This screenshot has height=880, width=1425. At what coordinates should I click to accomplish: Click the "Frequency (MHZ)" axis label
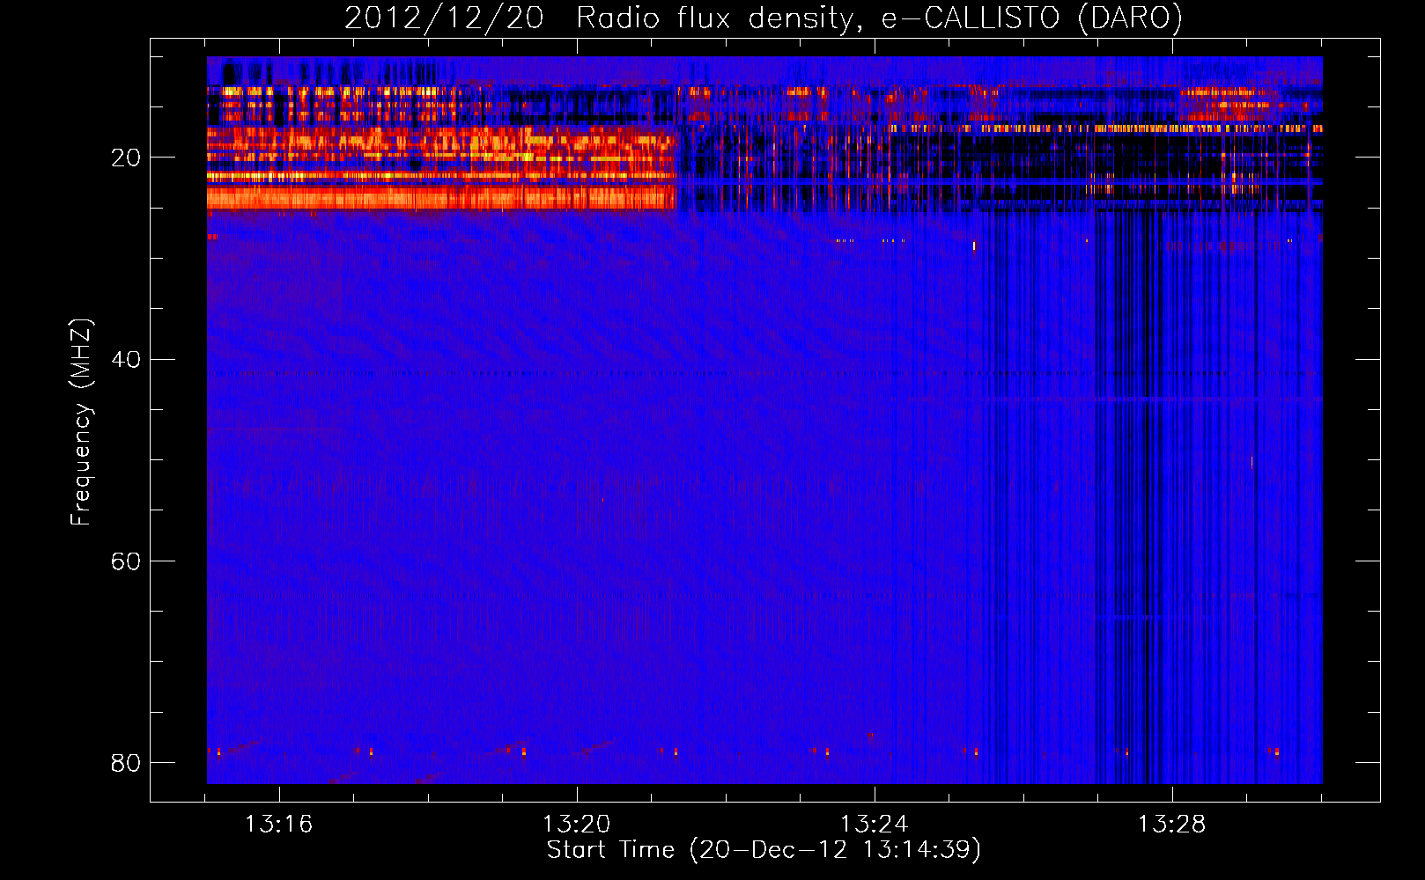click(80, 422)
